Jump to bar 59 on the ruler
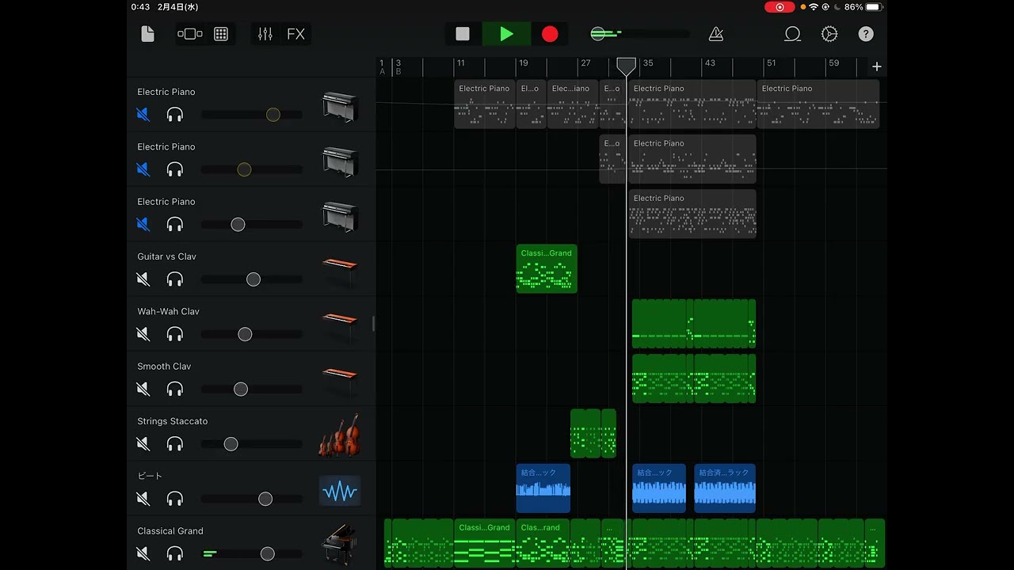The image size is (1014, 570). pyautogui.click(x=833, y=63)
